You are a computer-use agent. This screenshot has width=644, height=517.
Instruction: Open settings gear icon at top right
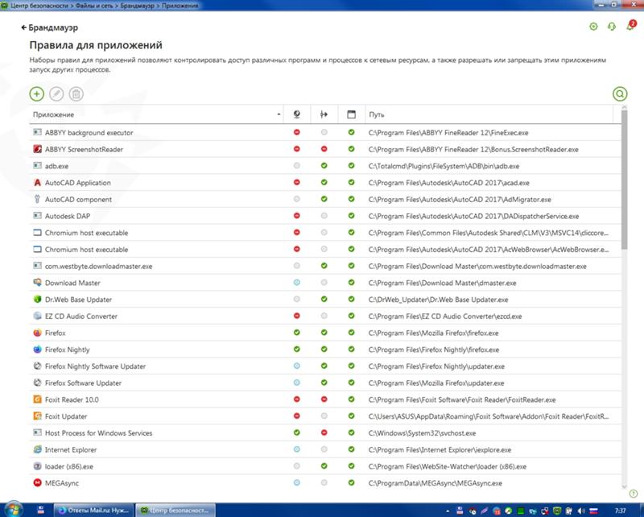593,27
